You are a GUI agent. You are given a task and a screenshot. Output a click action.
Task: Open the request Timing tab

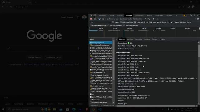point(155,39)
